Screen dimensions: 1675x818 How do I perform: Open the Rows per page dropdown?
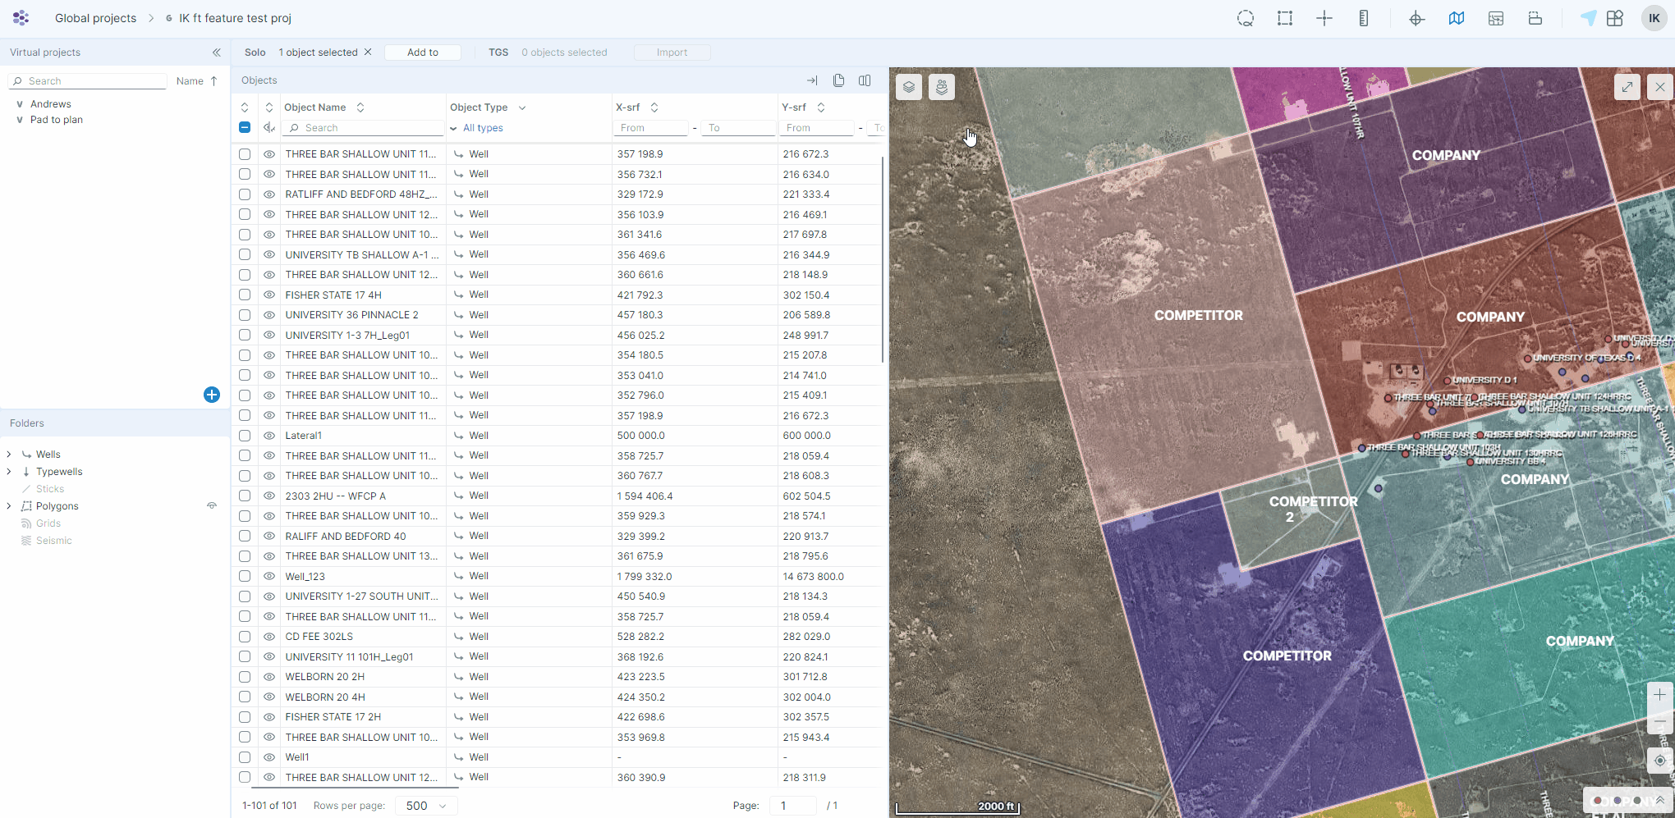click(426, 806)
